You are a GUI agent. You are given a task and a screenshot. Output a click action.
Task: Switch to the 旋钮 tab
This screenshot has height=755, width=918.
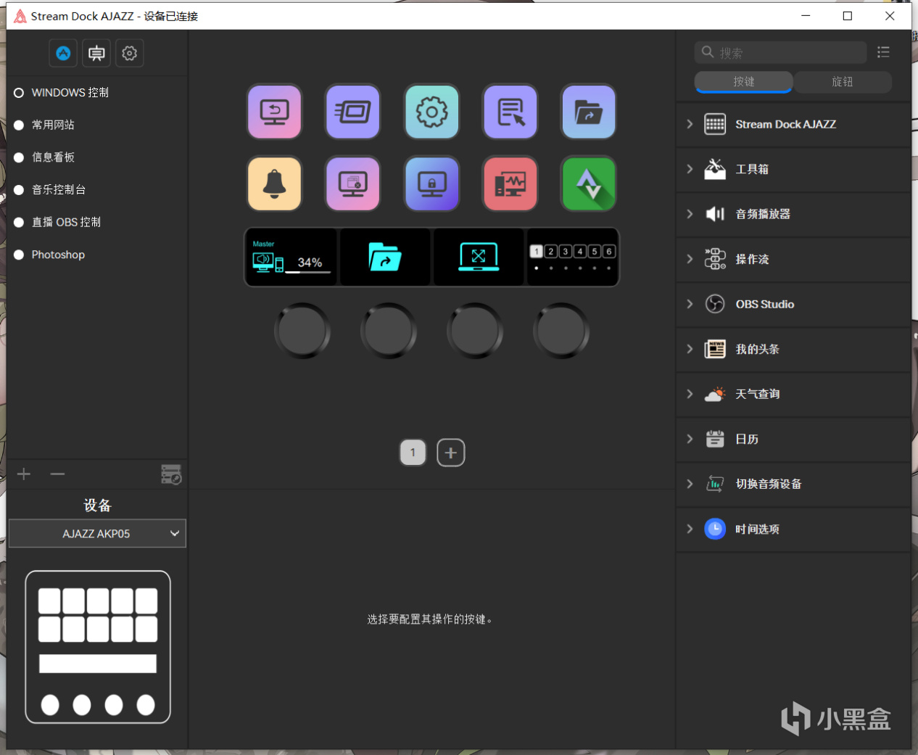843,82
